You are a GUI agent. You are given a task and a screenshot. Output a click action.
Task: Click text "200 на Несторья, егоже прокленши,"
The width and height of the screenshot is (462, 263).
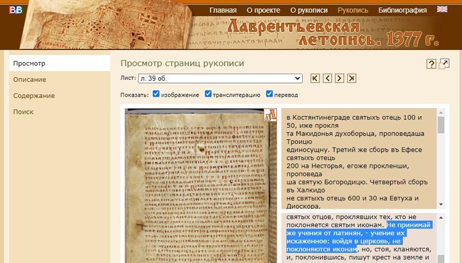348,166
